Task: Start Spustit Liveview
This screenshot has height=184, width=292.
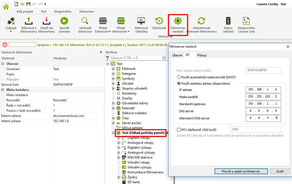Action: pyautogui.click(x=64, y=21)
